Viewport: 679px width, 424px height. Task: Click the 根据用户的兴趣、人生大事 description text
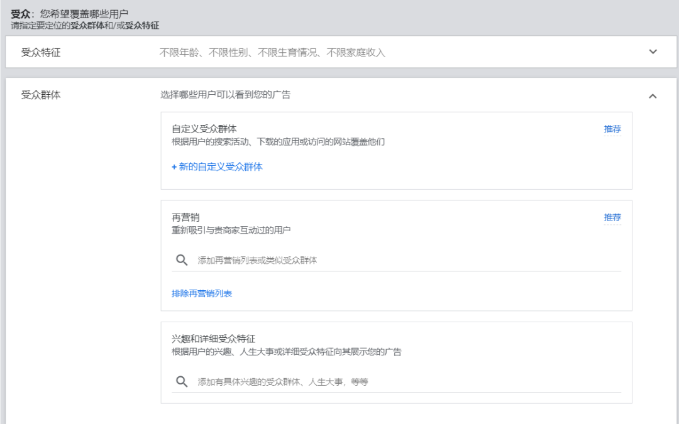(x=286, y=352)
